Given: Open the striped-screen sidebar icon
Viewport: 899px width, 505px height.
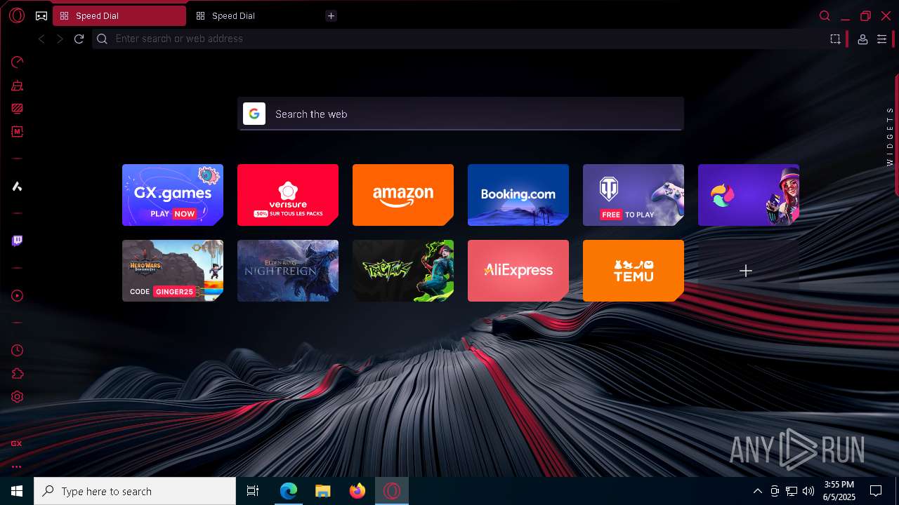Looking at the screenshot, I should click(x=18, y=109).
